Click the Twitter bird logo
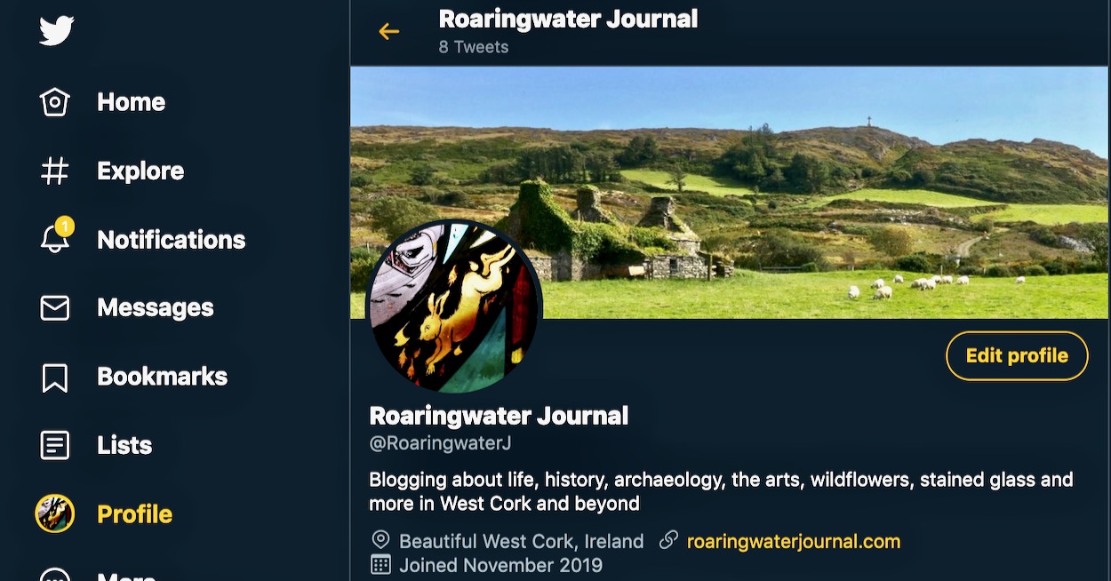1111x581 pixels. (x=56, y=32)
